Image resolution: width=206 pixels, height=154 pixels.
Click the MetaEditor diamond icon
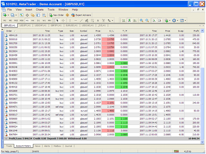pyautogui.click(x=67, y=15)
